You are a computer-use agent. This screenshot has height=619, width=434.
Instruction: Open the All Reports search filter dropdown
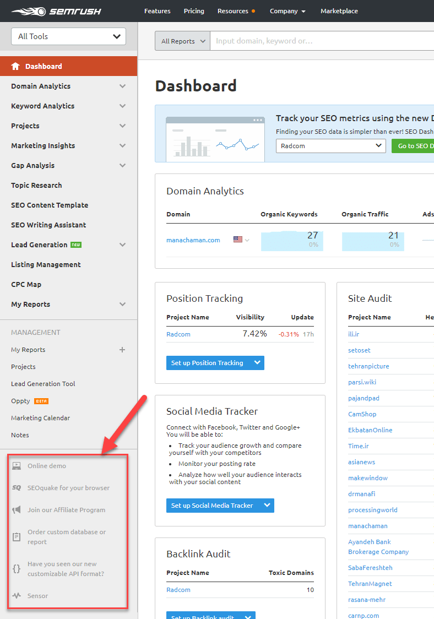(182, 41)
